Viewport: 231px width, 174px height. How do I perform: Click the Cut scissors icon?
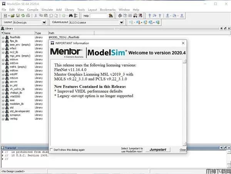tap(35, 15)
